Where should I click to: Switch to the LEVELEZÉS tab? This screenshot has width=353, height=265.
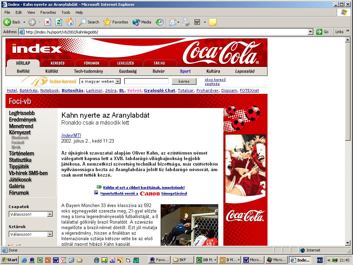125,63
